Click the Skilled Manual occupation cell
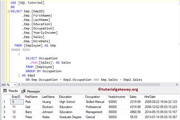Screen dimensions: 180x120 point(95,102)
